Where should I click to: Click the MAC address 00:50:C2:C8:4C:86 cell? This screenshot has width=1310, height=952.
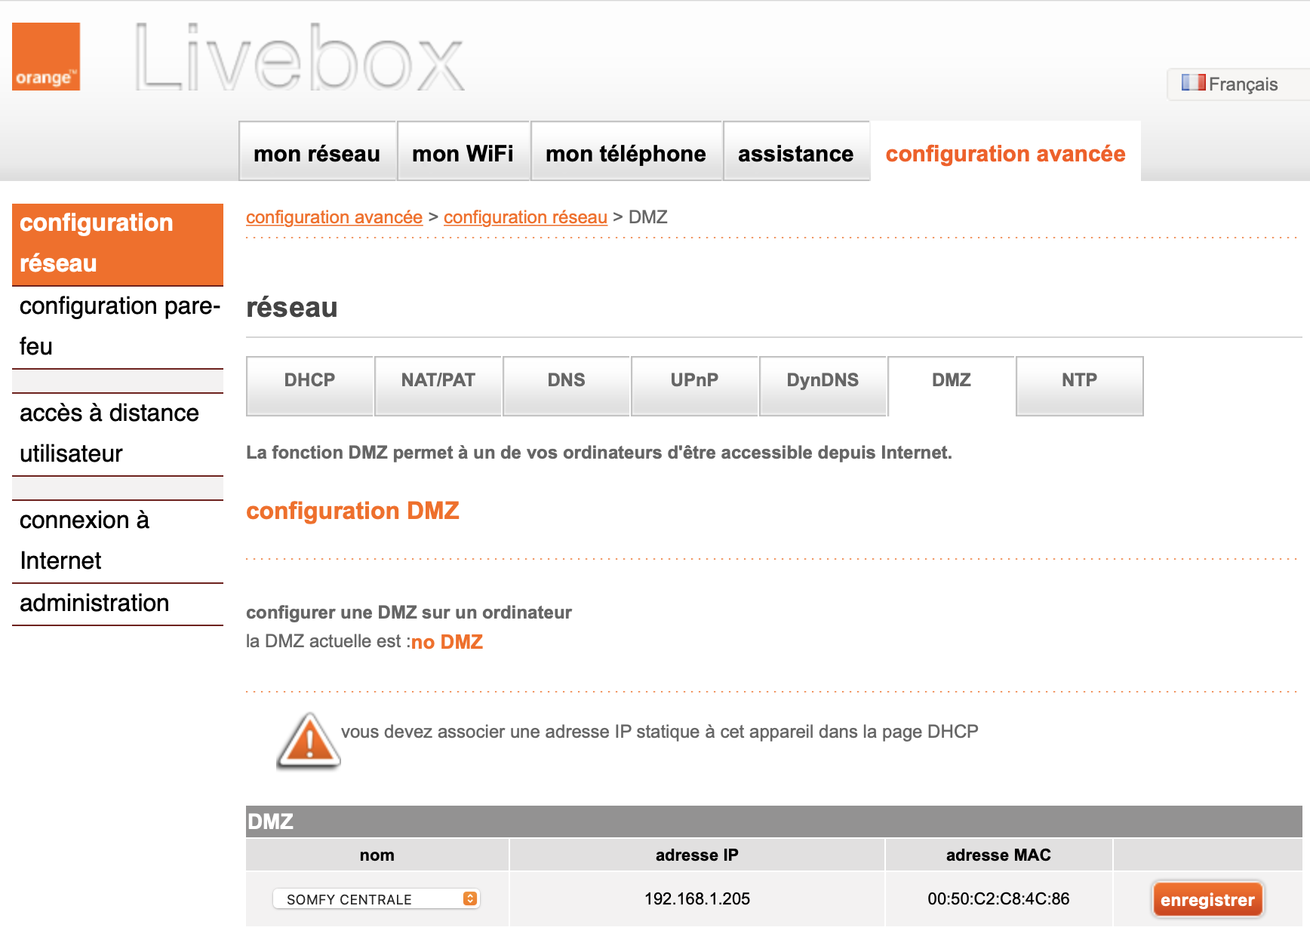pyautogui.click(x=998, y=898)
